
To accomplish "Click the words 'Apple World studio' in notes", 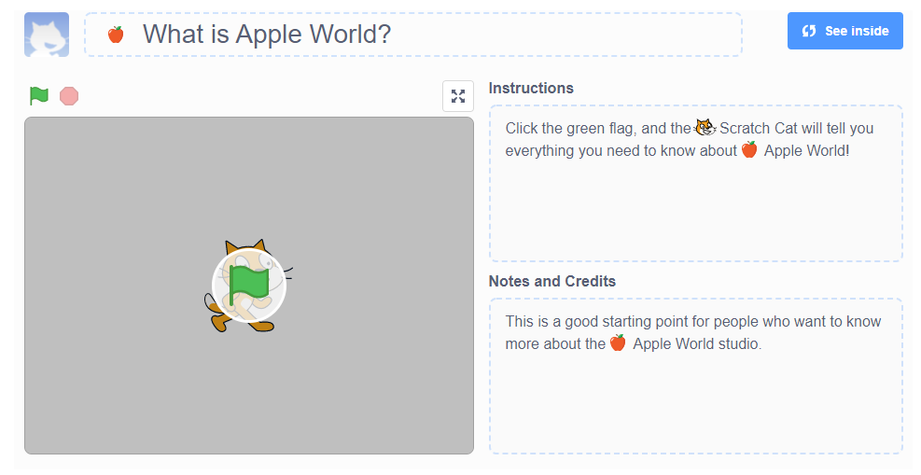I will [x=697, y=343].
